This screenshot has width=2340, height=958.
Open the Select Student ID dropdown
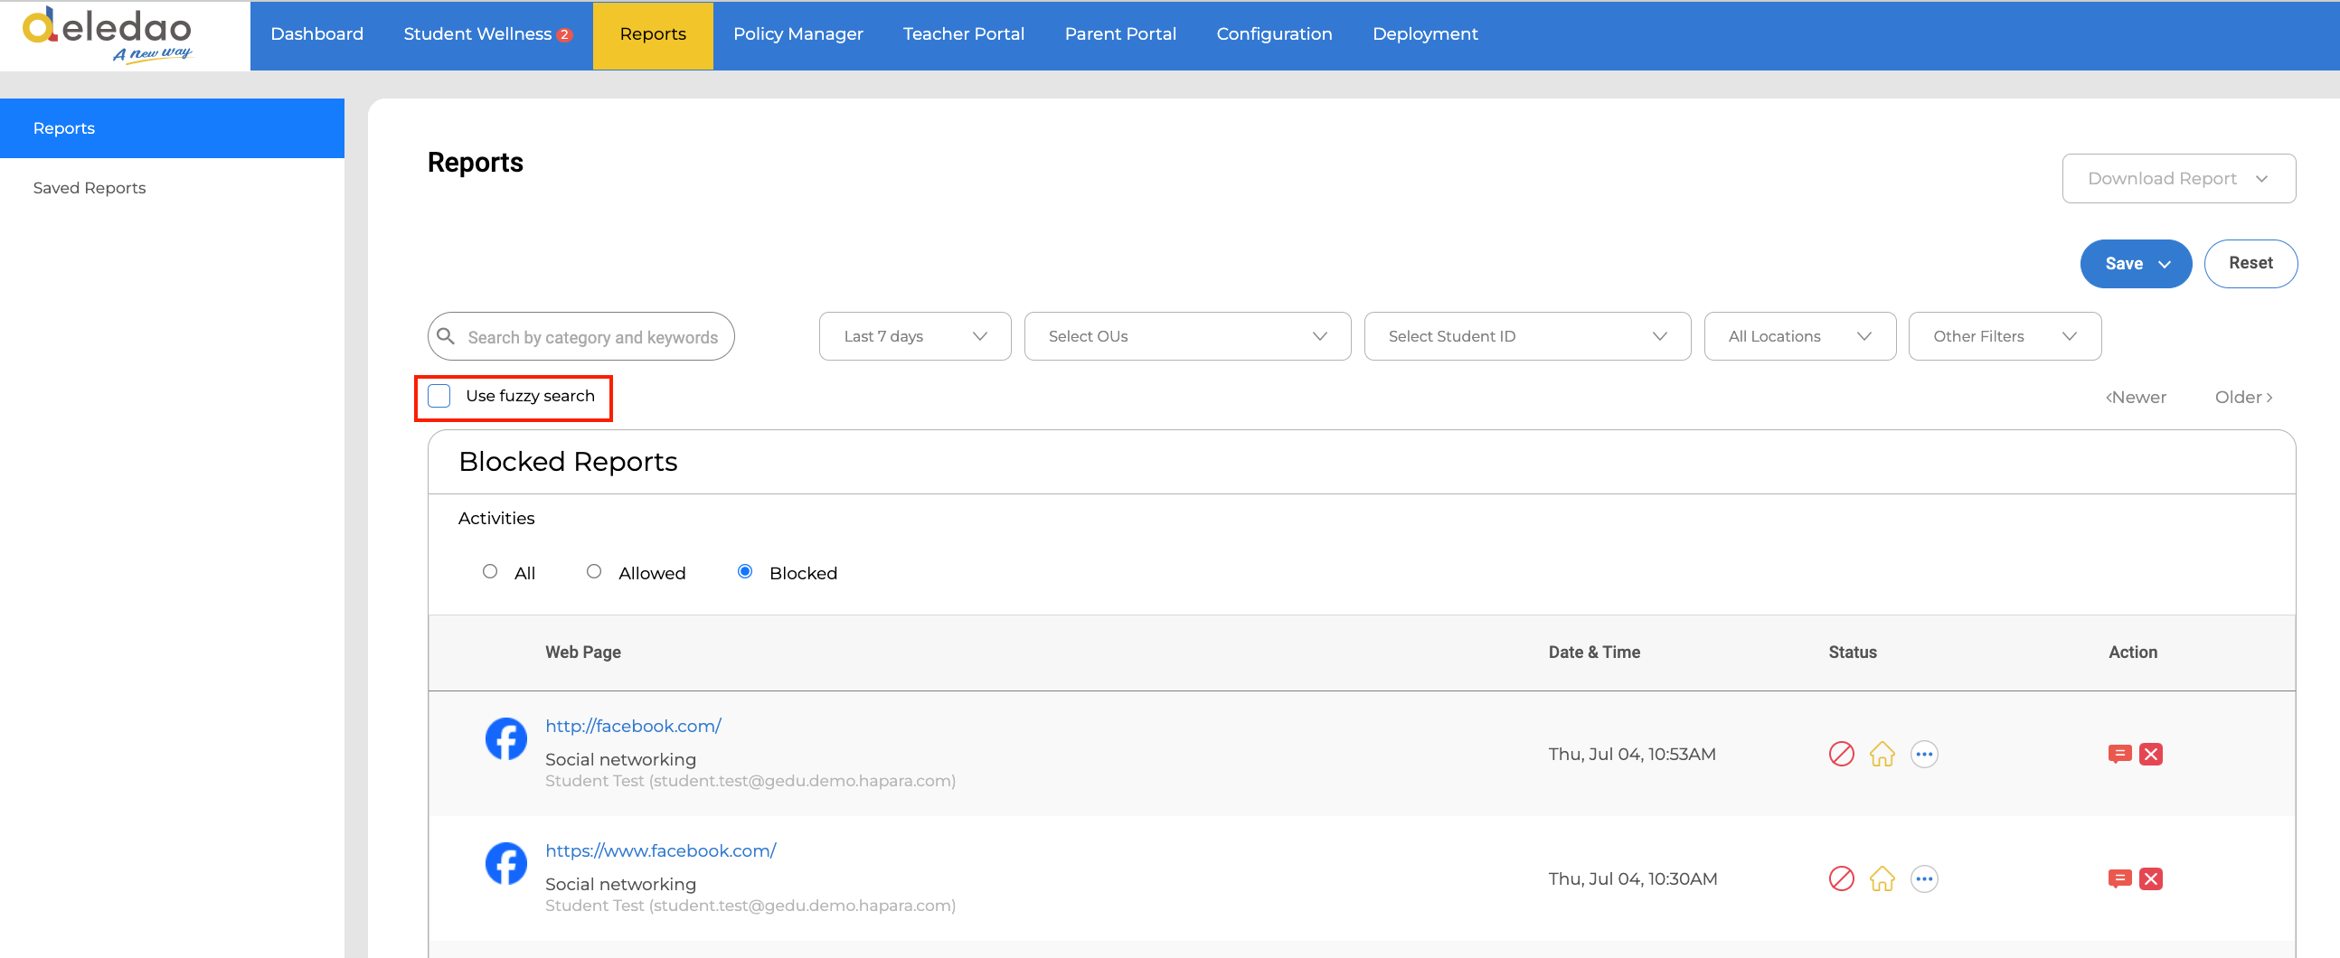pos(1527,336)
